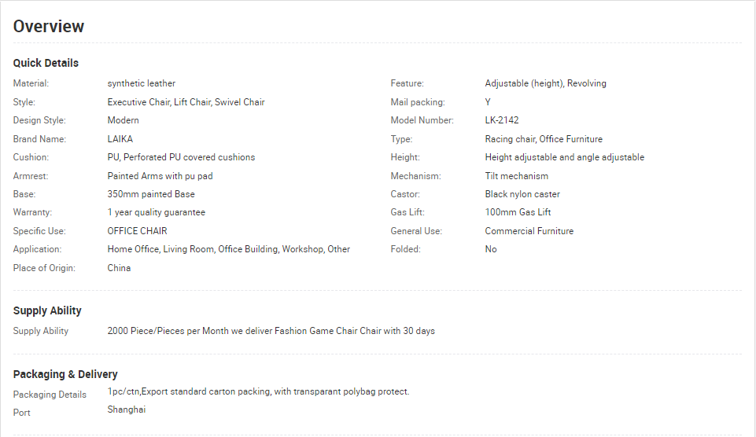This screenshot has height=437, width=756.
Task: Click the Overview heading
Action: point(48,26)
